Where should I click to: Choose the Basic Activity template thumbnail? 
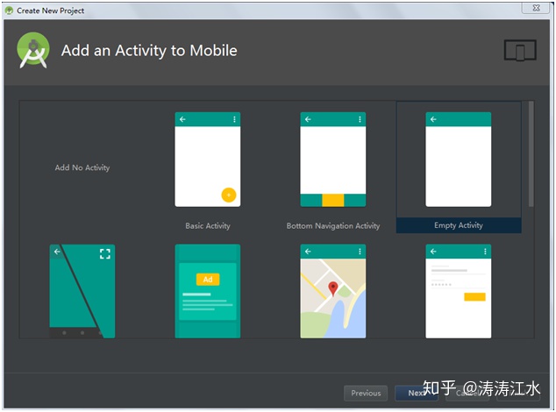[208, 160]
